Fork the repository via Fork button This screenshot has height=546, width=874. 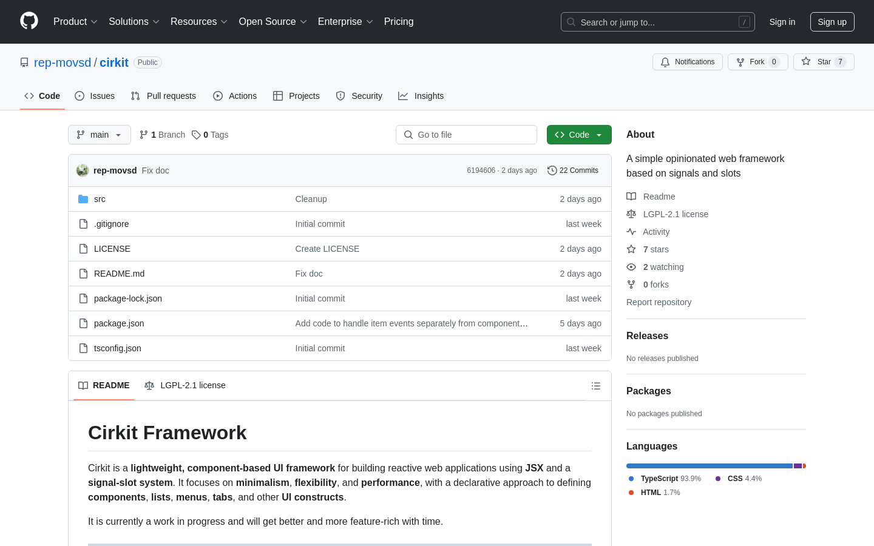(x=757, y=62)
